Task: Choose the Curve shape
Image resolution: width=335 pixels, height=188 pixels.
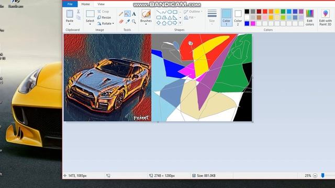Action: [x=164, y=12]
